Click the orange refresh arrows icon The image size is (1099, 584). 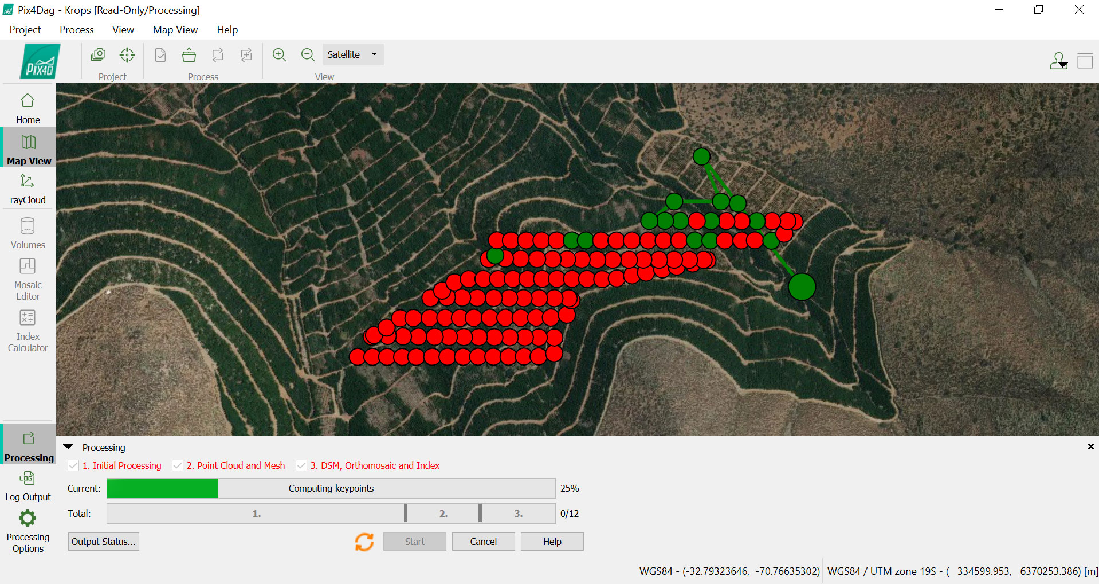pyautogui.click(x=364, y=542)
